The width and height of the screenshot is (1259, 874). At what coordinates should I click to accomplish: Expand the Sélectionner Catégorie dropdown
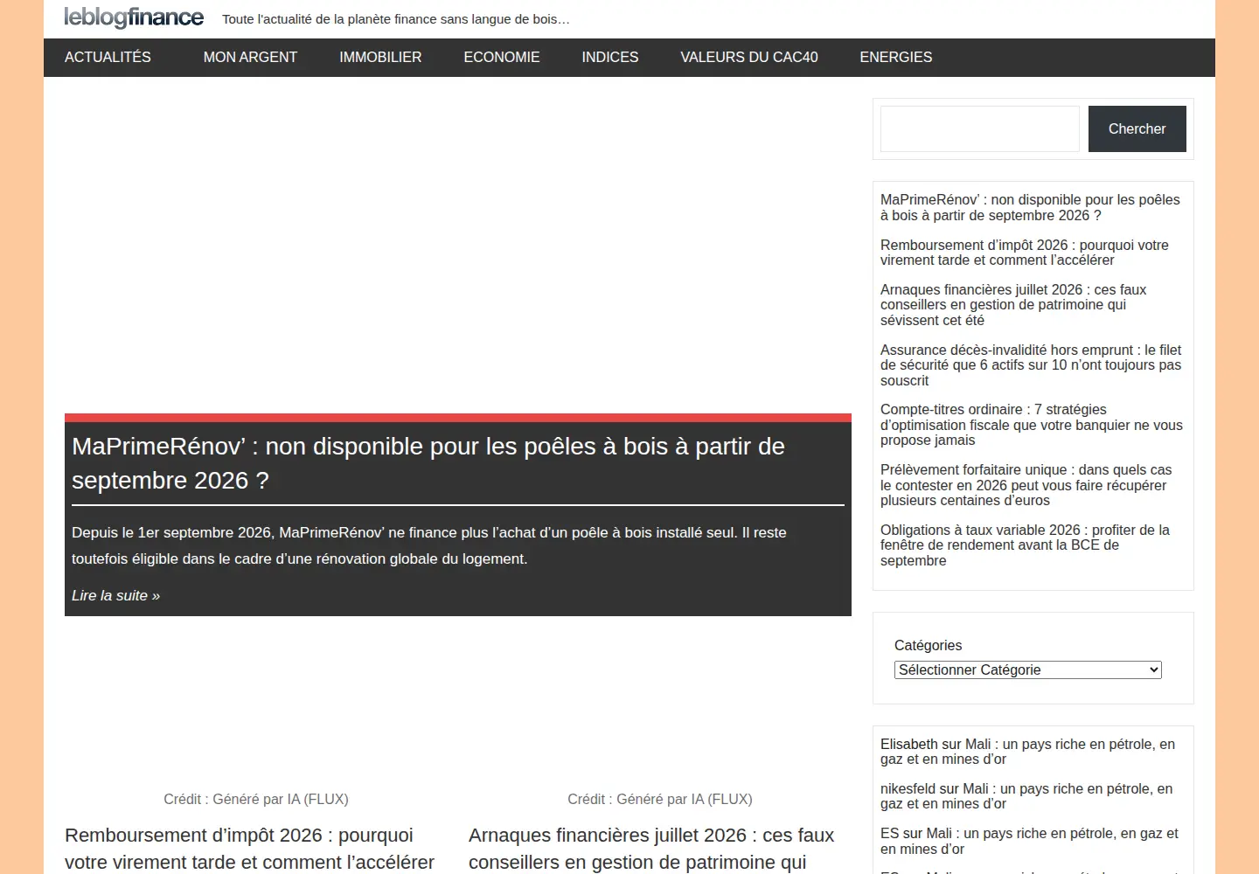pos(1028,670)
